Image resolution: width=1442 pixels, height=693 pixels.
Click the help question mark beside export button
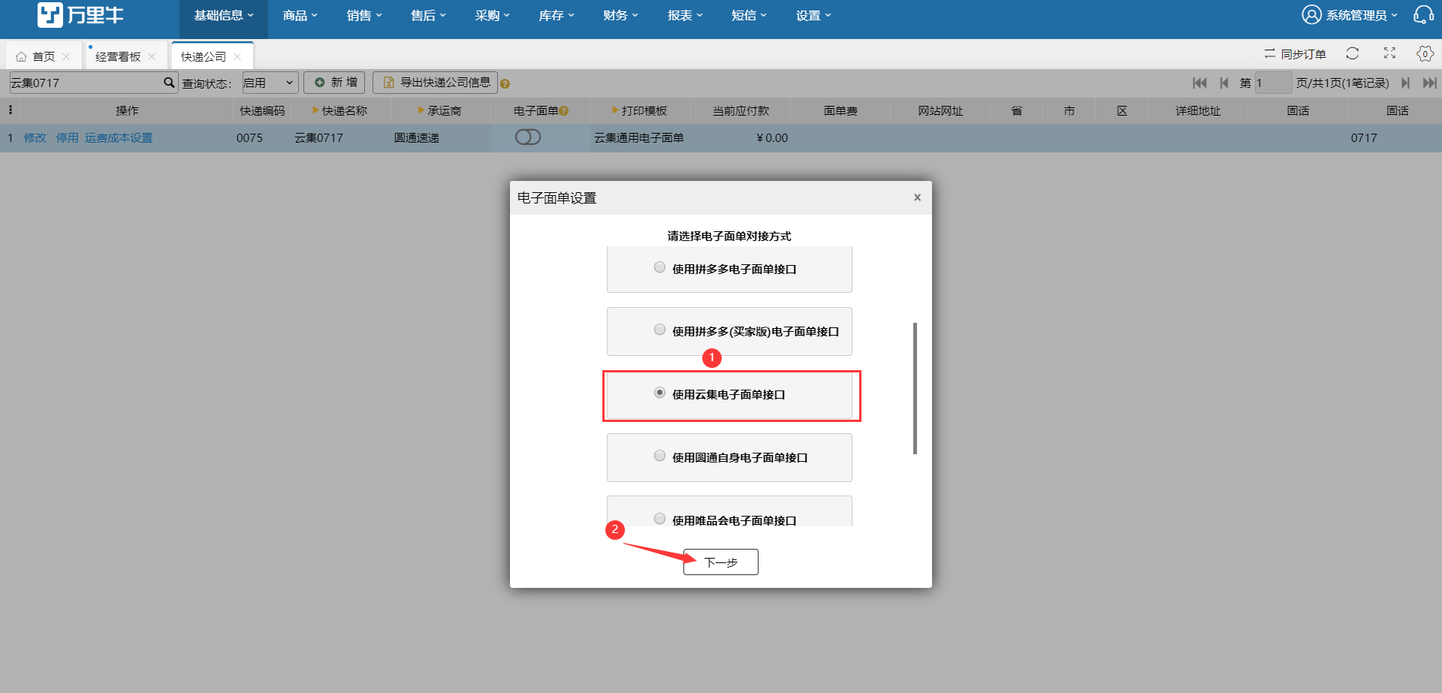[505, 84]
